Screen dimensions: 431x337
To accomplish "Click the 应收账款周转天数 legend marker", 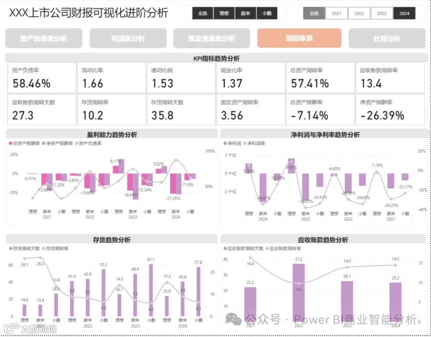I will (225, 248).
